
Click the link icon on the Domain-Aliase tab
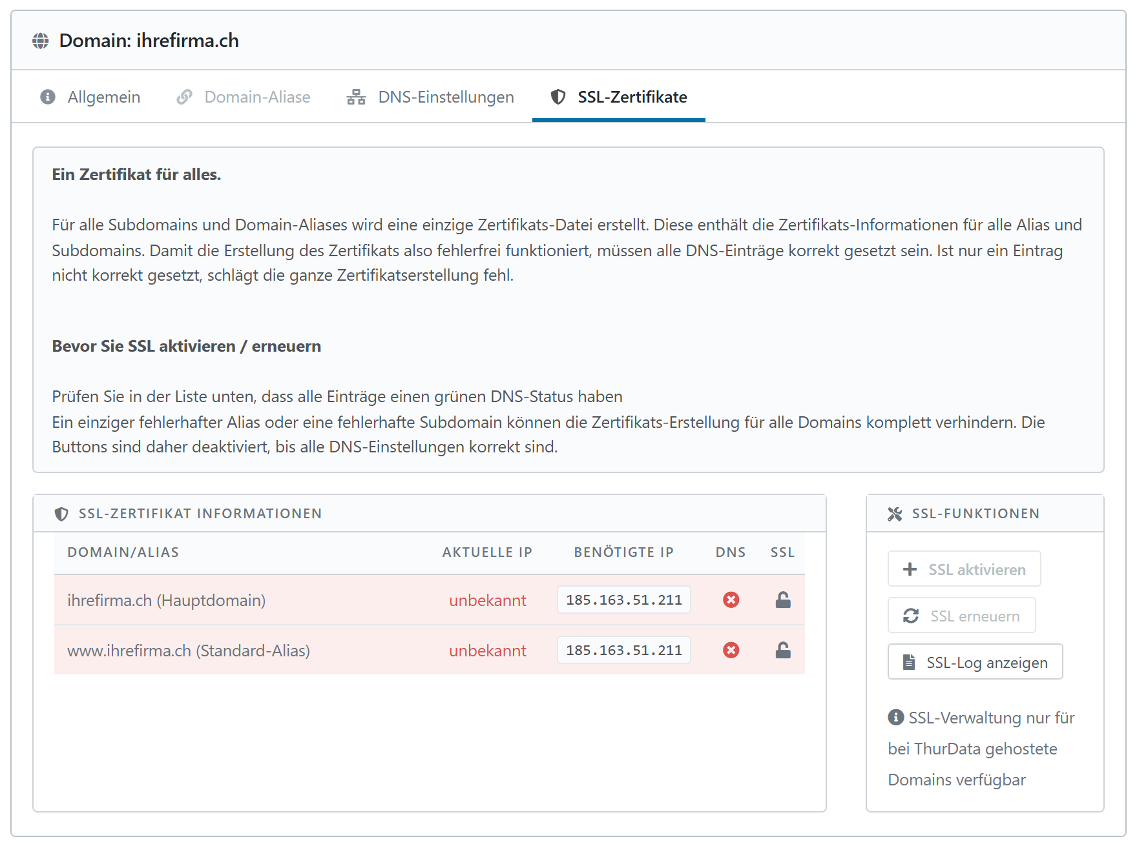(x=185, y=97)
